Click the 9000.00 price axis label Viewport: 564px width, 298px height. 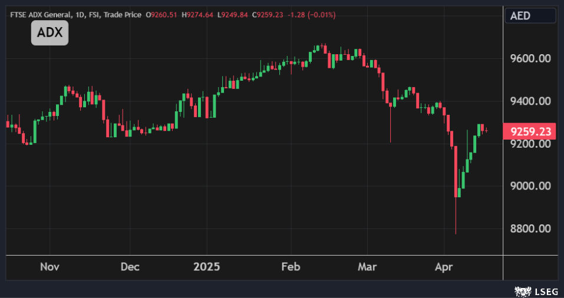530,186
